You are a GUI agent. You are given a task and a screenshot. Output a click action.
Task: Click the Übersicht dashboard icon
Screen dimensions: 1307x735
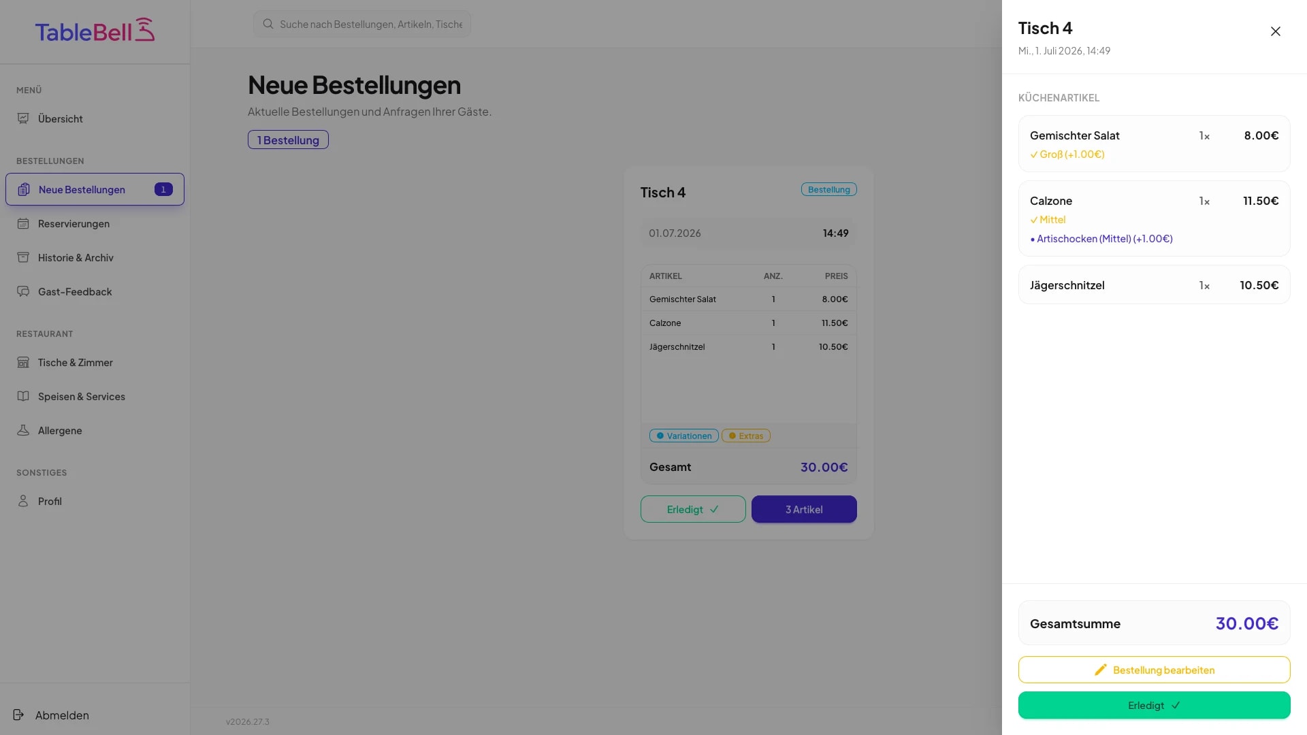pyautogui.click(x=23, y=118)
